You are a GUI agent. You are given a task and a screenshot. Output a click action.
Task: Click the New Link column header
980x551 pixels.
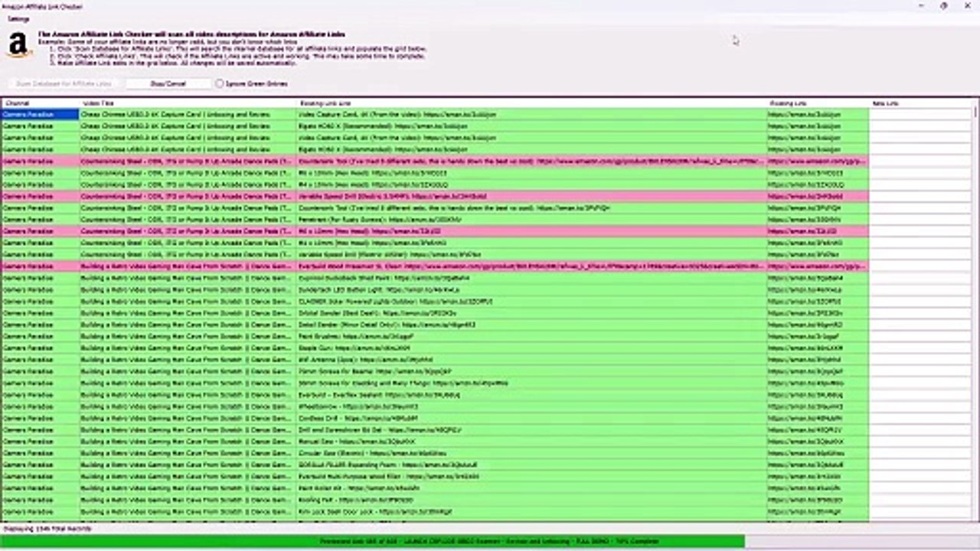920,103
